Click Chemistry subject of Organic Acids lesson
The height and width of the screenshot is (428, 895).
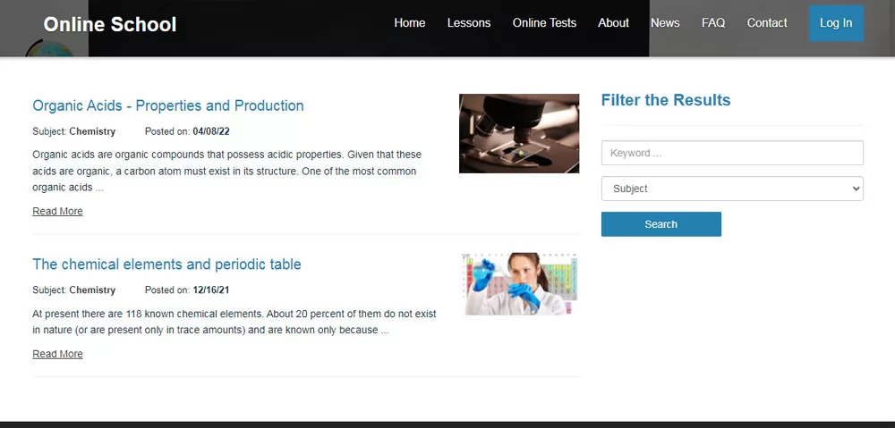pos(92,131)
